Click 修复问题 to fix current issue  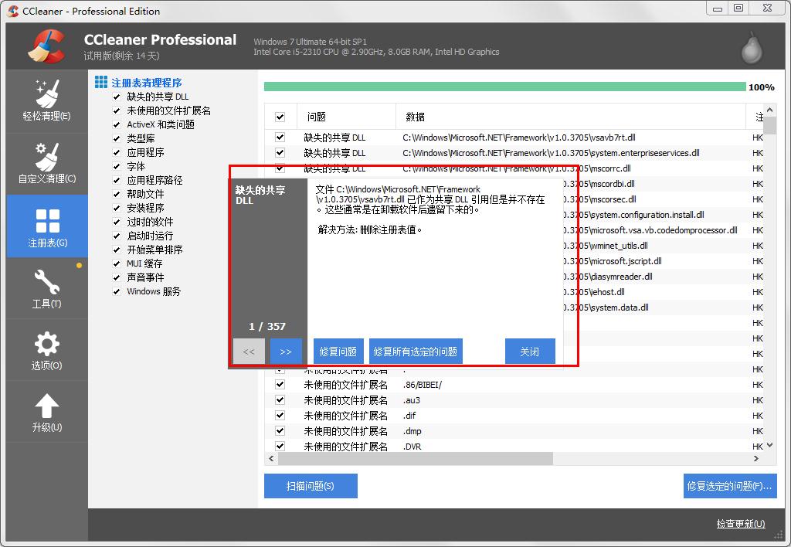point(338,351)
